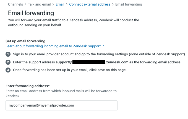Click the Email forwarding page heading
The height and width of the screenshot is (119, 188).
click(31, 13)
